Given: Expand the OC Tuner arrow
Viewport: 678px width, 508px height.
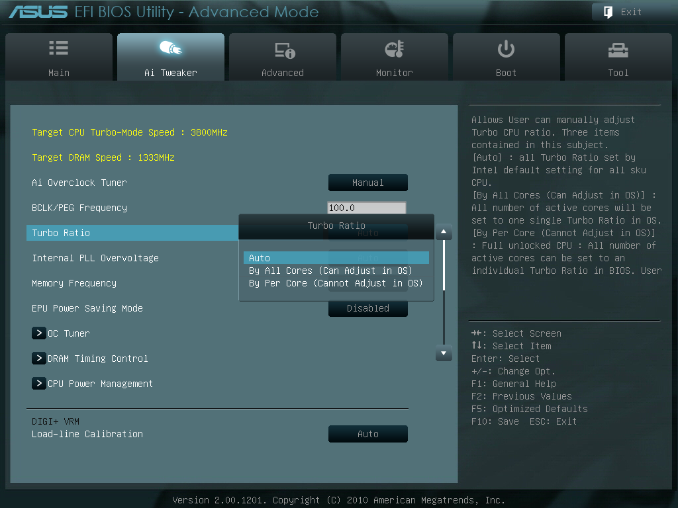Looking at the screenshot, I should pyautogui.click(x=39, y=333).
